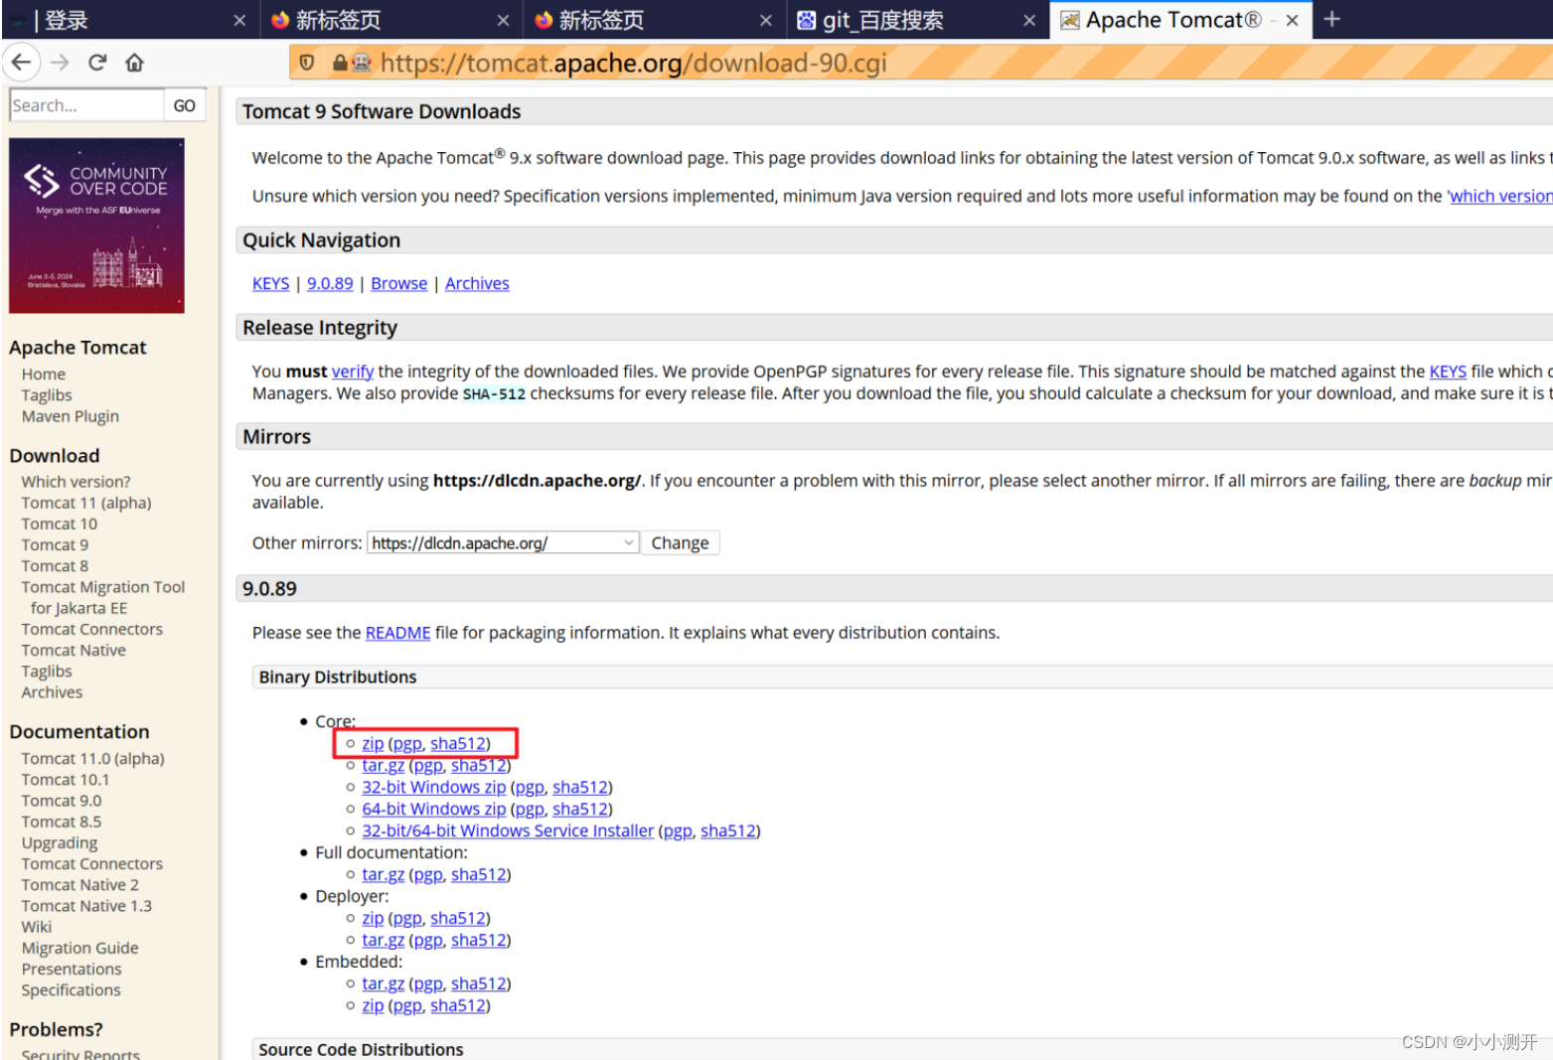Open the Presentations sidebar link
This screenshot has height=1060, width=1553.
tap(72, 969)
